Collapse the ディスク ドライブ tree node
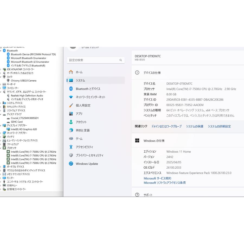This screenshot has height=244, width=244. [x=1, y=114]
